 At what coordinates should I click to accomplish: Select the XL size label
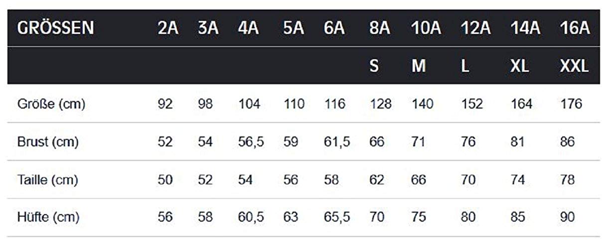coord(520,66)
